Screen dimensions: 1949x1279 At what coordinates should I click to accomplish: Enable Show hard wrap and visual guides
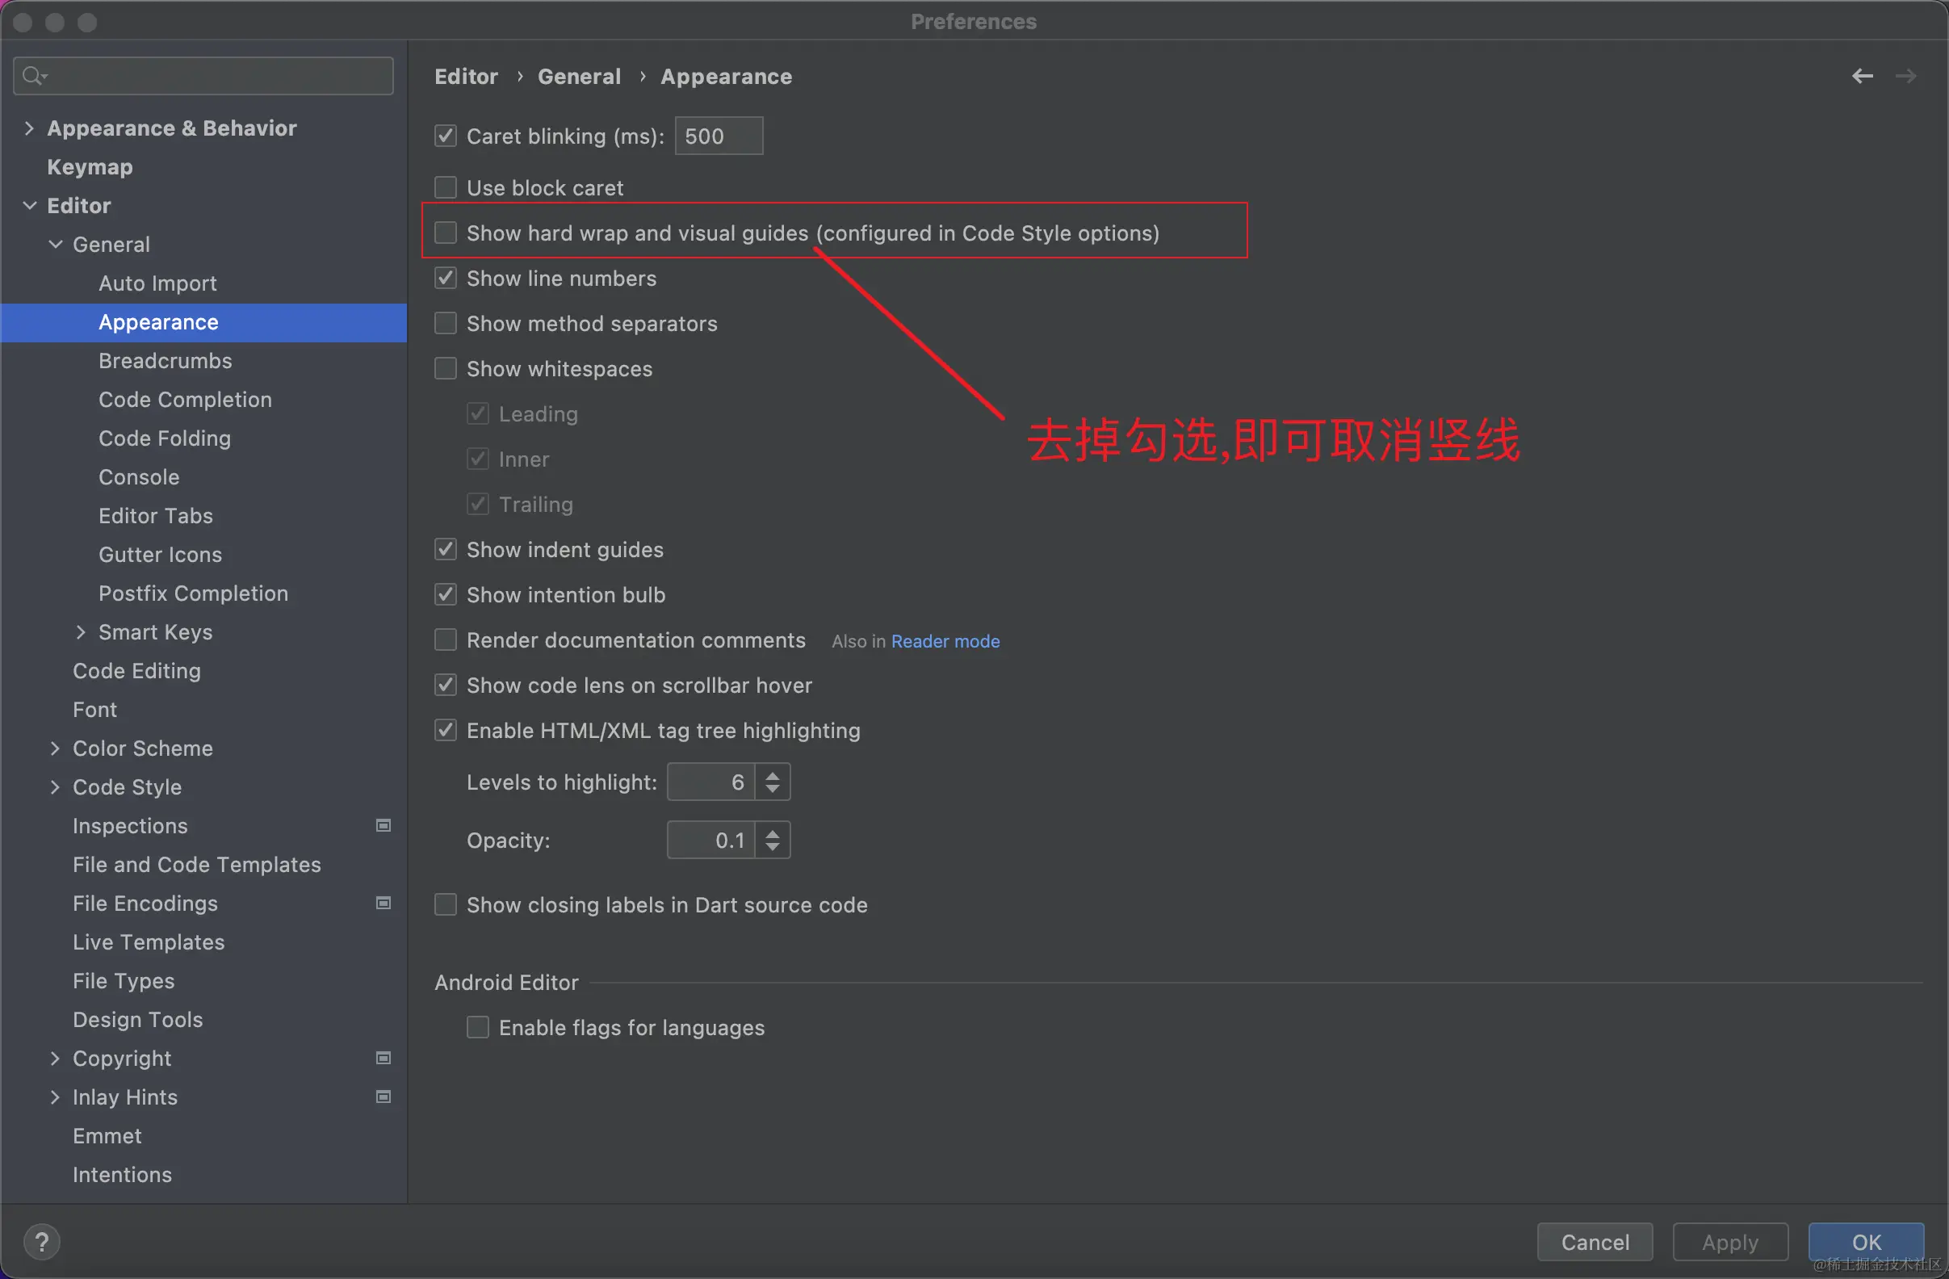click(x=446, y=233)
